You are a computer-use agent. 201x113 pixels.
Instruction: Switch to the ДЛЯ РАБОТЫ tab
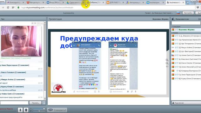click(115, 3)
